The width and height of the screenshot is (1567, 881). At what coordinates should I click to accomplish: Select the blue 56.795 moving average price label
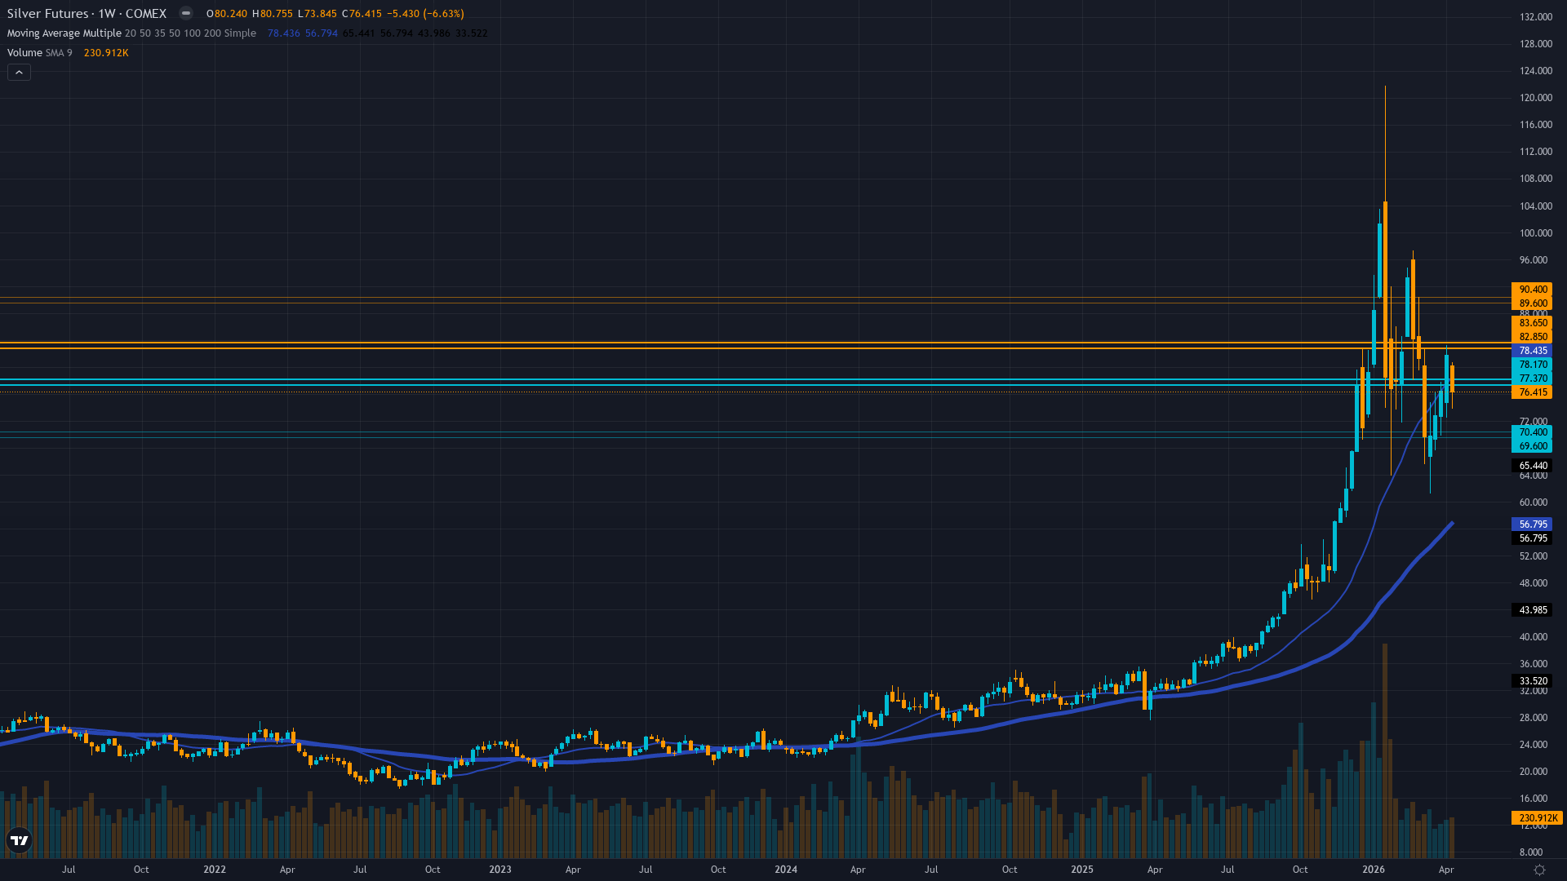pyautogui.click(x=1532, y=525)
